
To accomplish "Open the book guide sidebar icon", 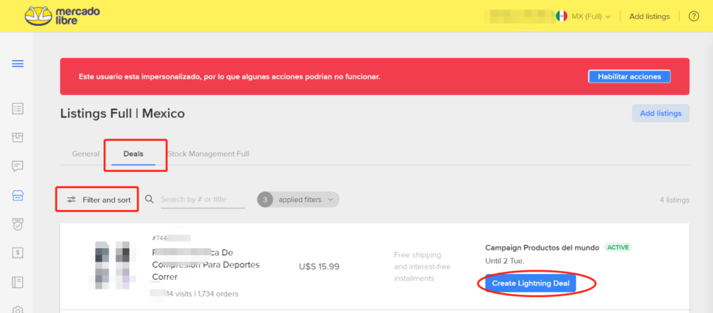I will coord(18,282).
